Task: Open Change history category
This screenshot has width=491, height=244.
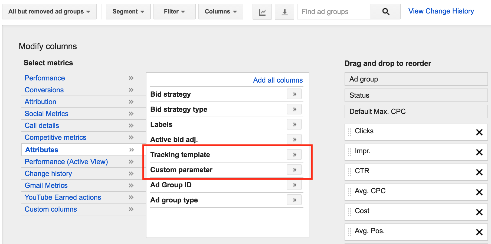Action: click(48, 174)
